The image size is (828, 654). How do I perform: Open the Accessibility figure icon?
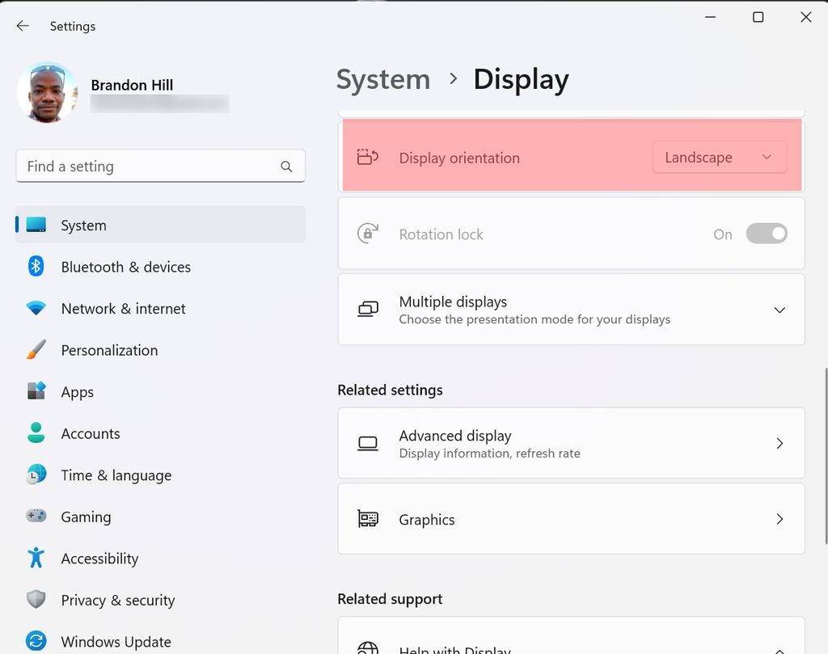[36, 558]
